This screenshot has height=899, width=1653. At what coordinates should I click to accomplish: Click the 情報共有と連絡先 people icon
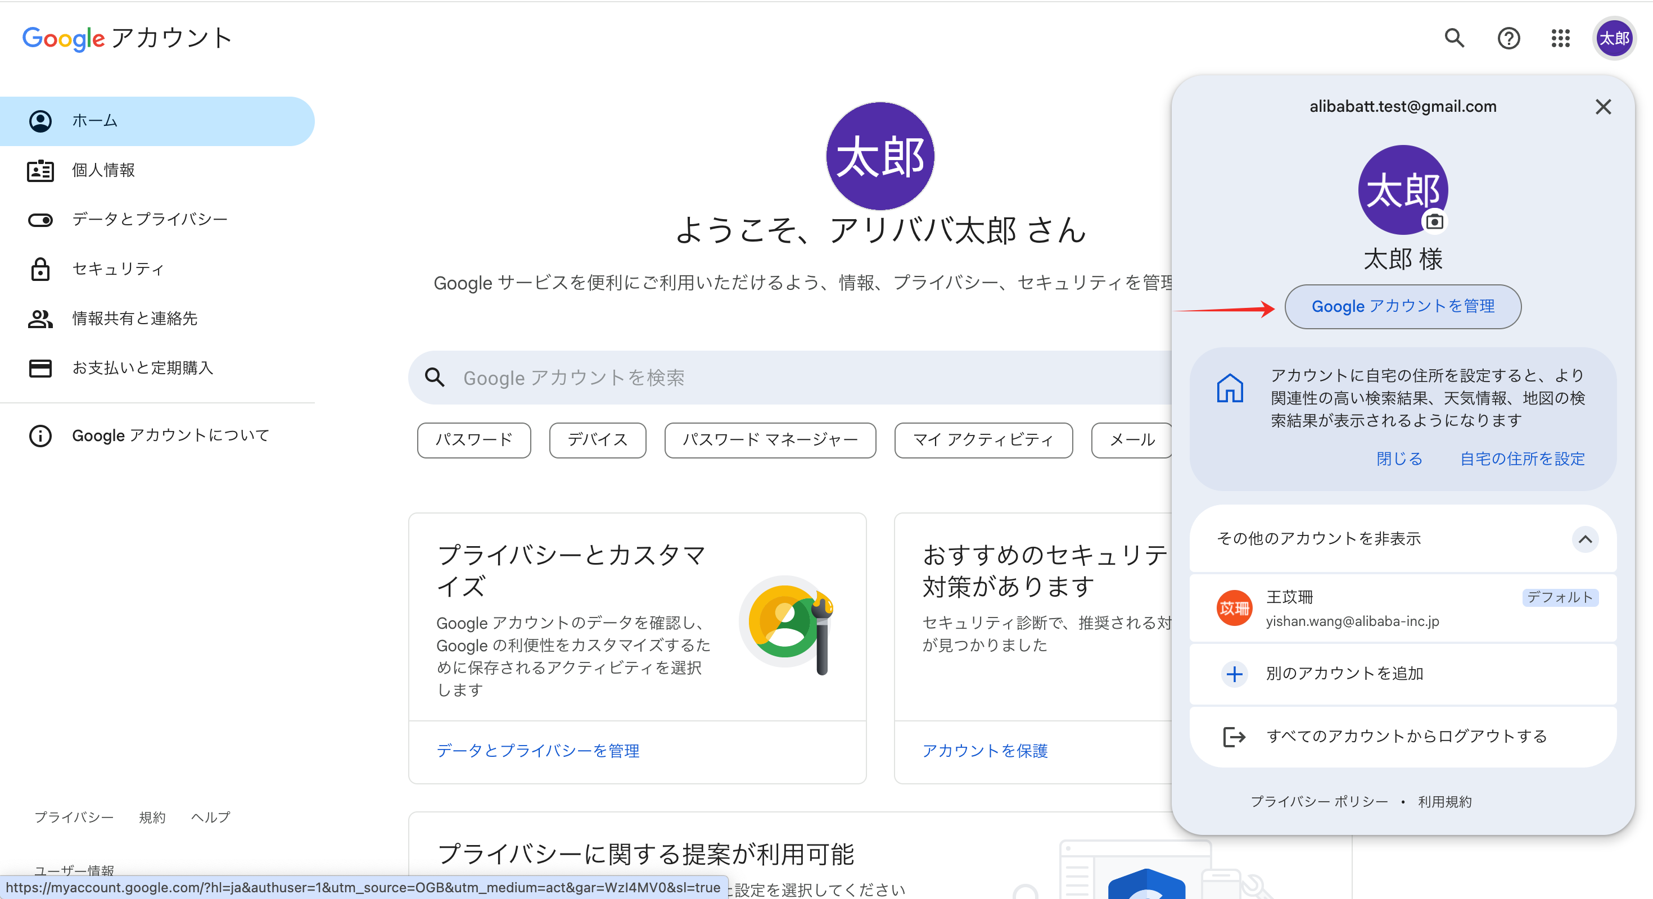pyautogui.click(x=40, y=319)
